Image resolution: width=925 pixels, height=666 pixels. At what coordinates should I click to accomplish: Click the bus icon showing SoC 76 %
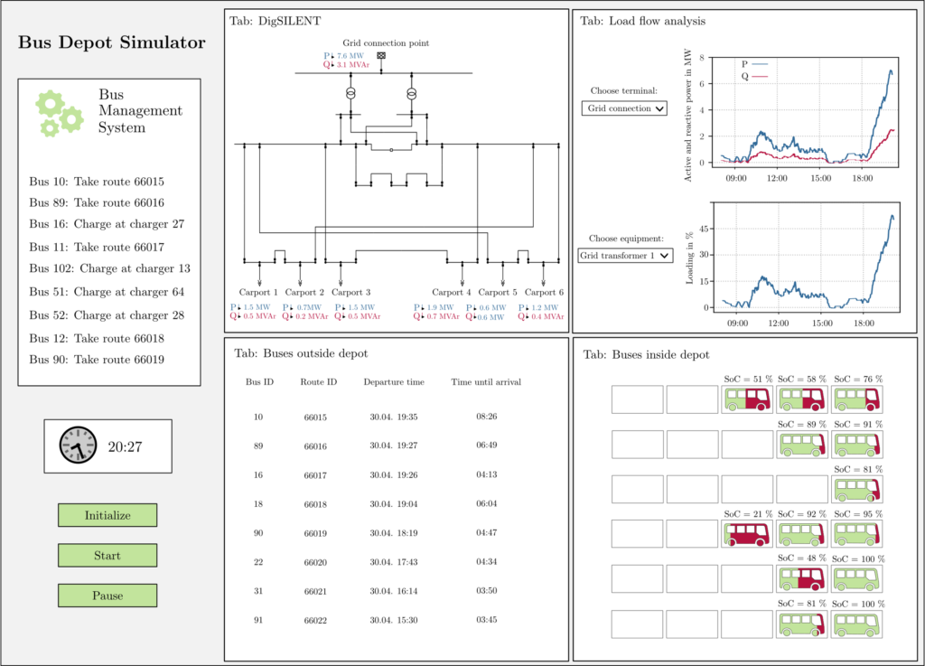click(856, 399)
